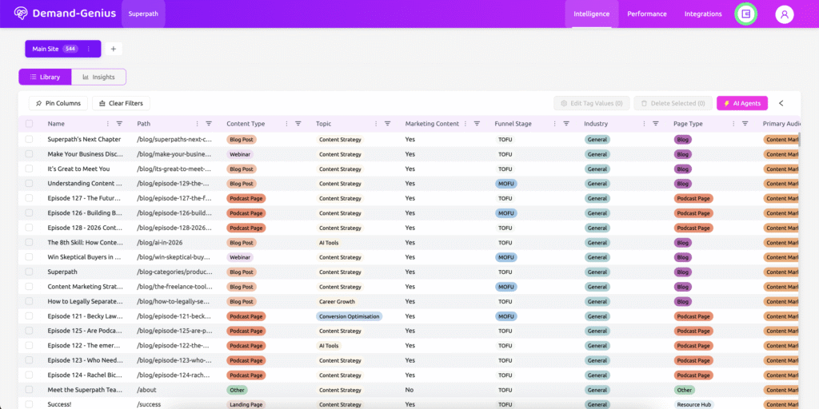Open filter icon for Funnel Stage column
The image size is (819, 409).
pyautogui.click(x=566, y=124)
